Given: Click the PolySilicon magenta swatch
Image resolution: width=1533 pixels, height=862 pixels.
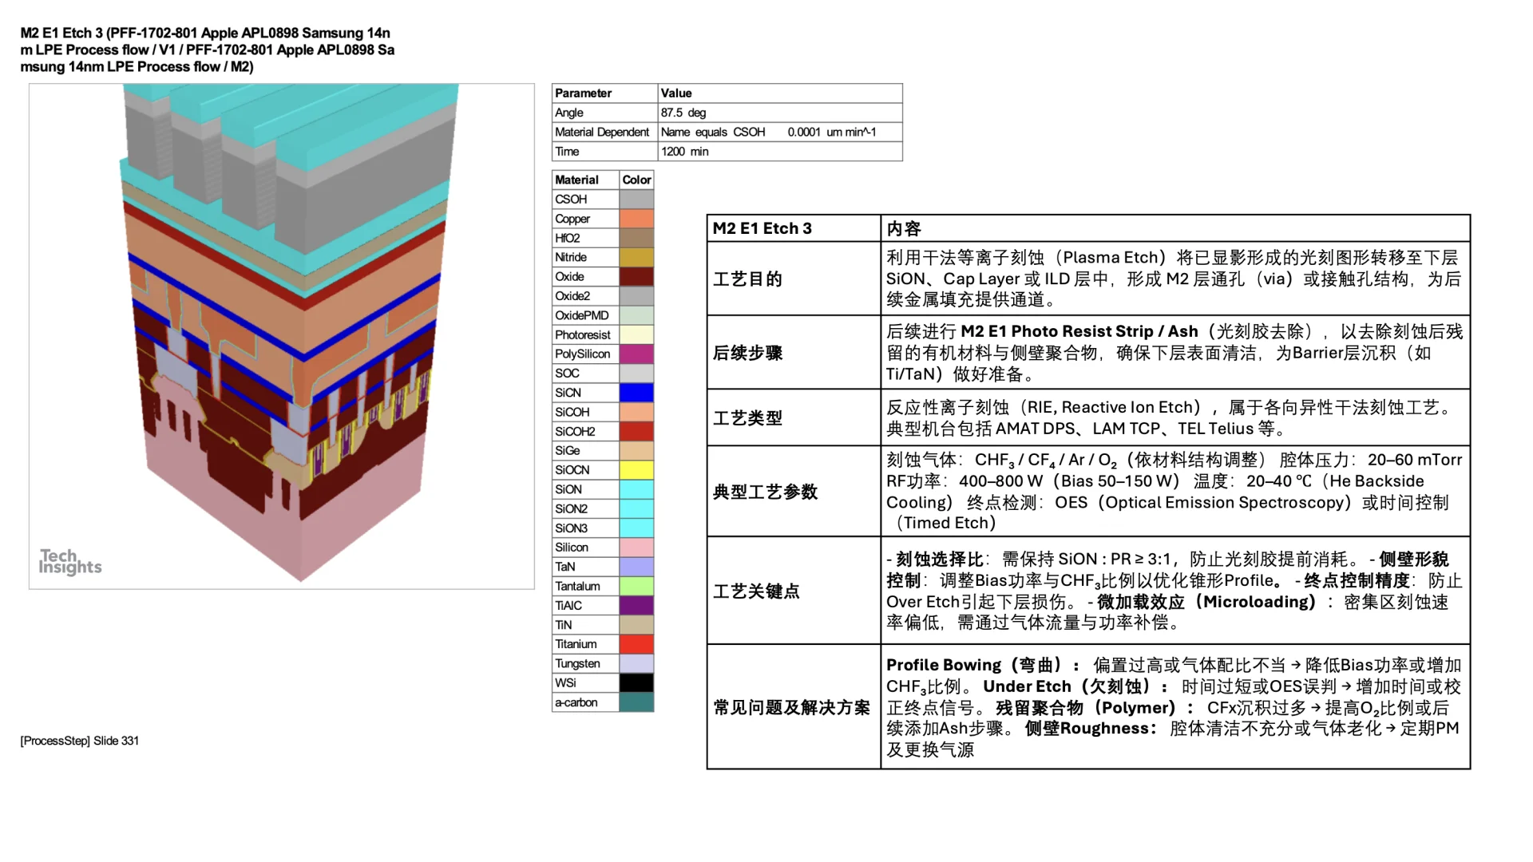Looking at the screenshot, I should (636, 354).
